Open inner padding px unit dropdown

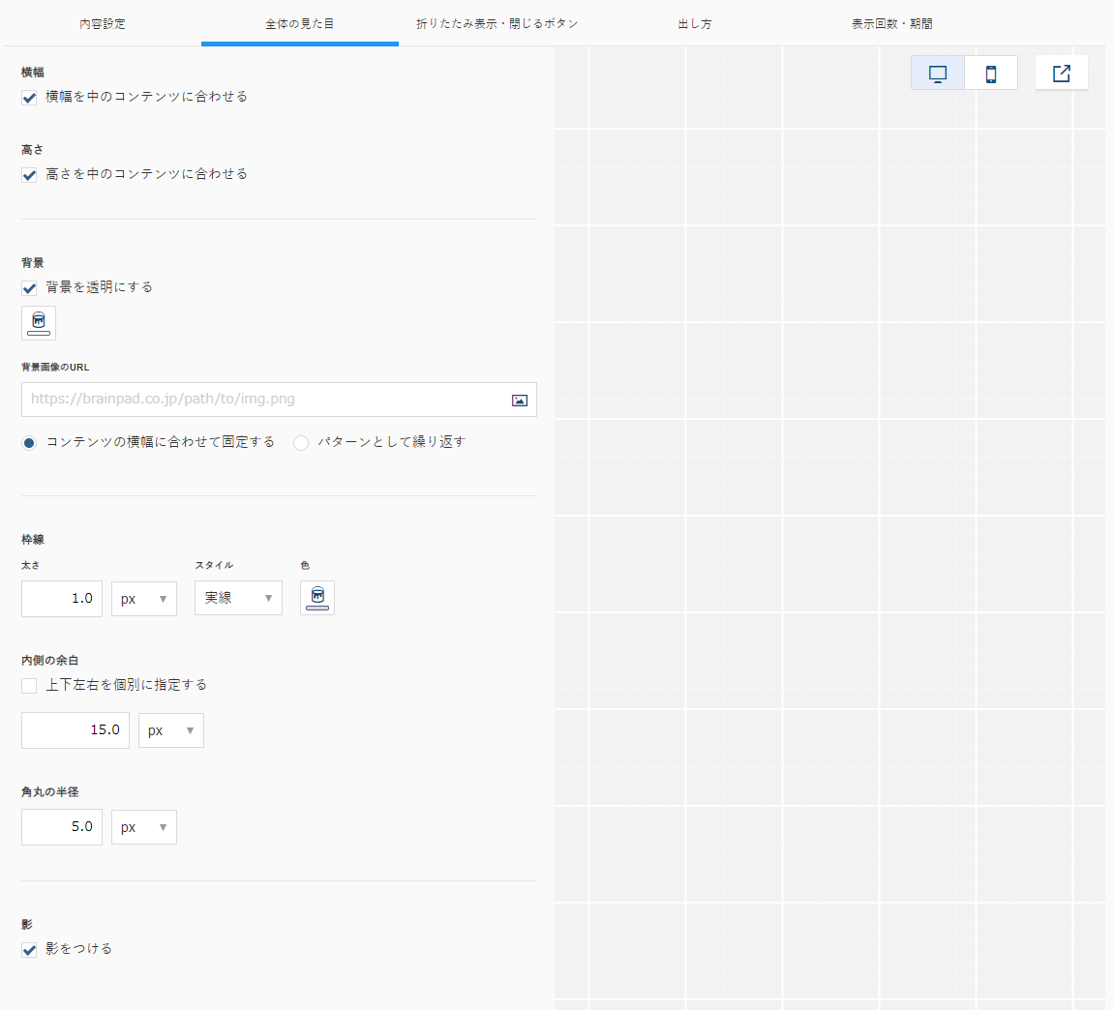pyautogui.click(x=171, y=730)
